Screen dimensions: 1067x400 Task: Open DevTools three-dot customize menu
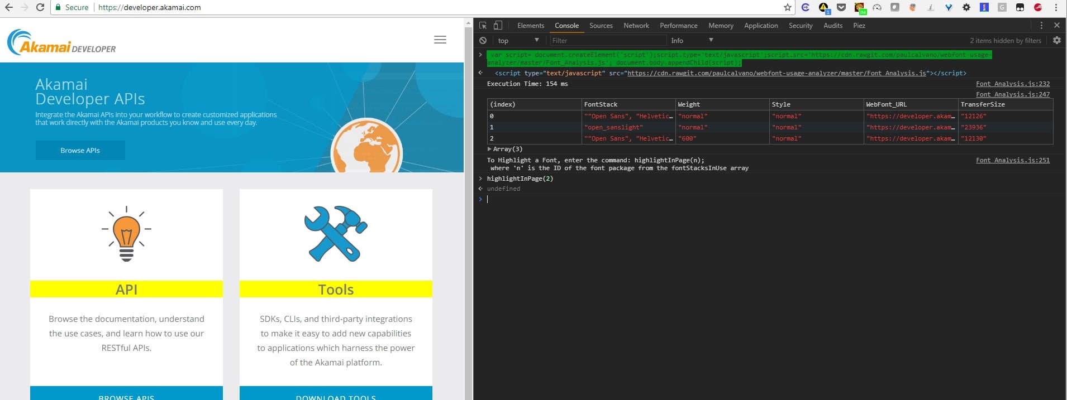pyautogui.click(x=1041, y=26)
